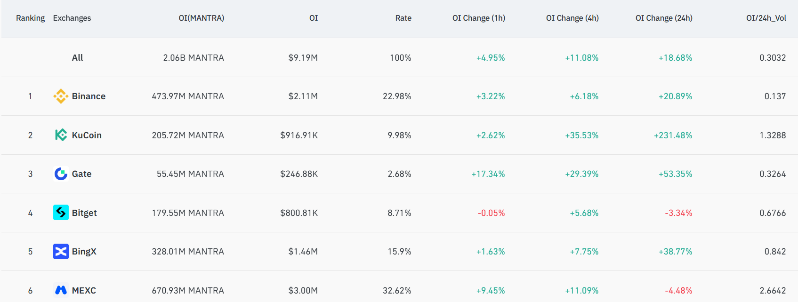Click the MEXC exchange logo icon

61,290
